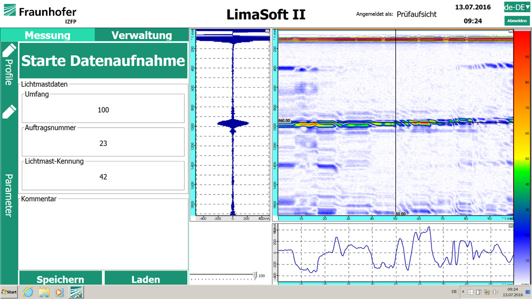Click the battery power tray icon
The height and width of the screenshot is (299, 532).
tap(479, 292)
